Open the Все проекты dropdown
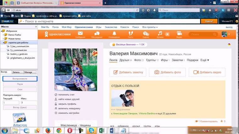This screenshot has height=134, width=239. click(150, 27)
